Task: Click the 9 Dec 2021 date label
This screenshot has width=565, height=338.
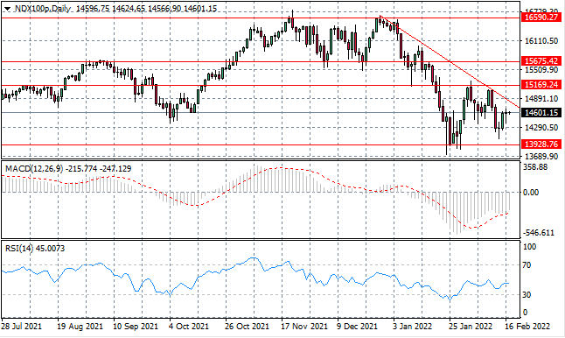Action: pyautogui.click(x=358, y=326)
